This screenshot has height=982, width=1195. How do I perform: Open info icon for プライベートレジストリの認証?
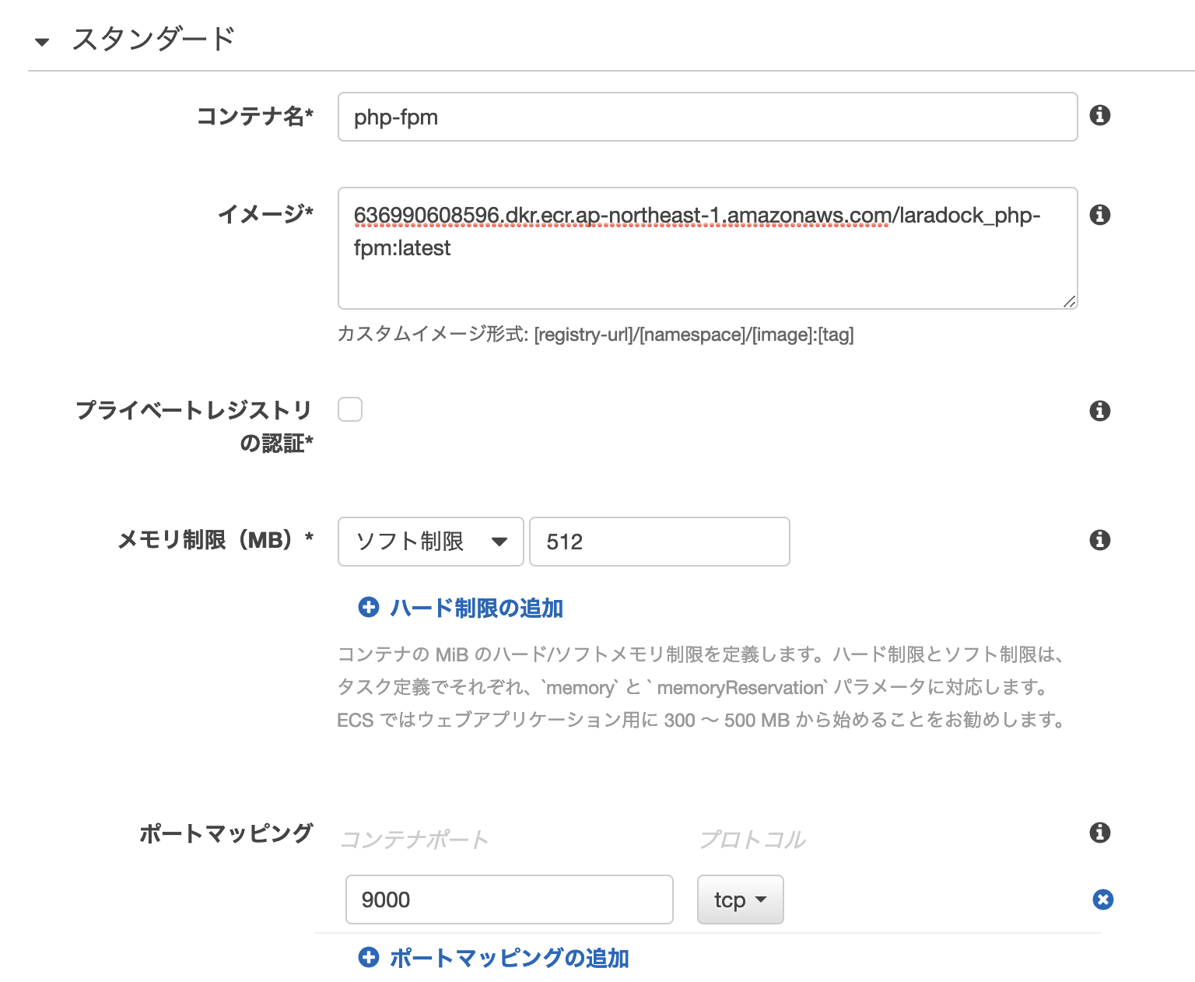point(1099,411)
